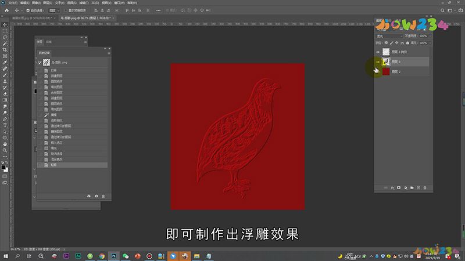465x261 pixels.
Task: Toggle the show transform controls checkbox
Action: [66, 10]
